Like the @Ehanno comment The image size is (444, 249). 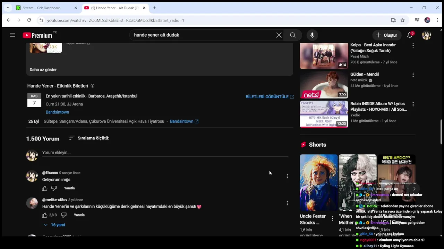point(45,188)
